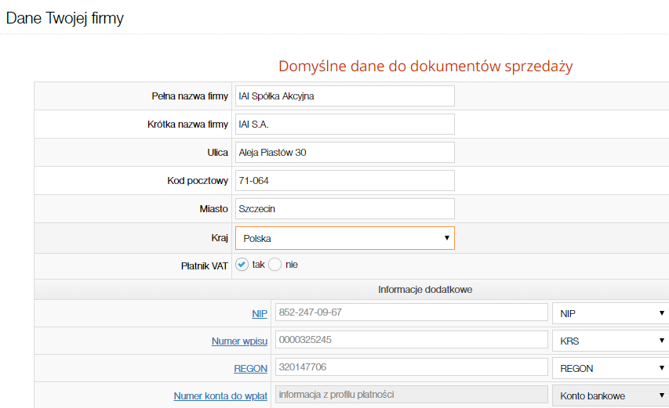Viewport: 669px width, 408px height.
Task: Select the 'Dane Twojej firmy' page title
Action: click(65, 18)
